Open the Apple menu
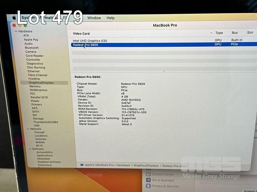The width and height of the screenshot is (257, 192). click(14, 17)
